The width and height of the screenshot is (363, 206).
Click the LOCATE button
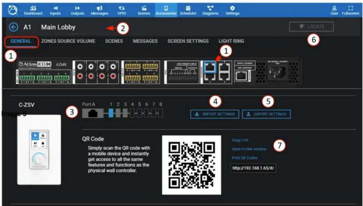[x=311, y=27]
